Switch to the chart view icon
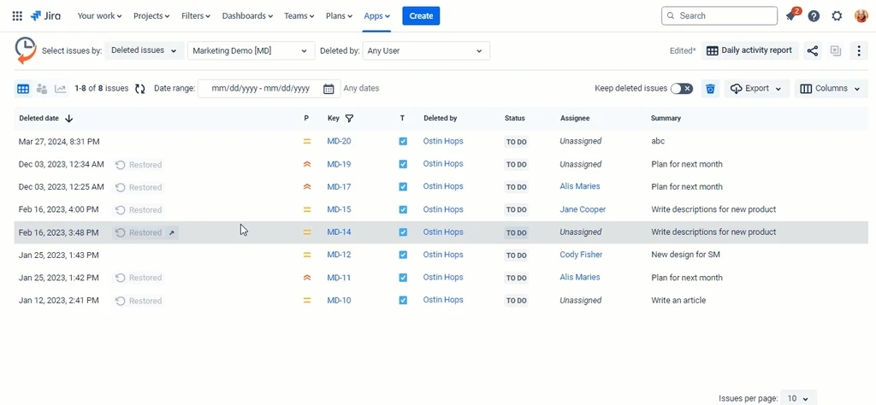876x405 pixels. (61, 89)
